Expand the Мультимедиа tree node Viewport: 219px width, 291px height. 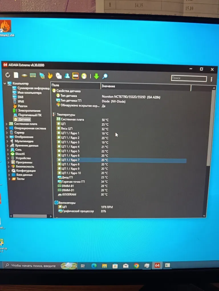[7, 141]
